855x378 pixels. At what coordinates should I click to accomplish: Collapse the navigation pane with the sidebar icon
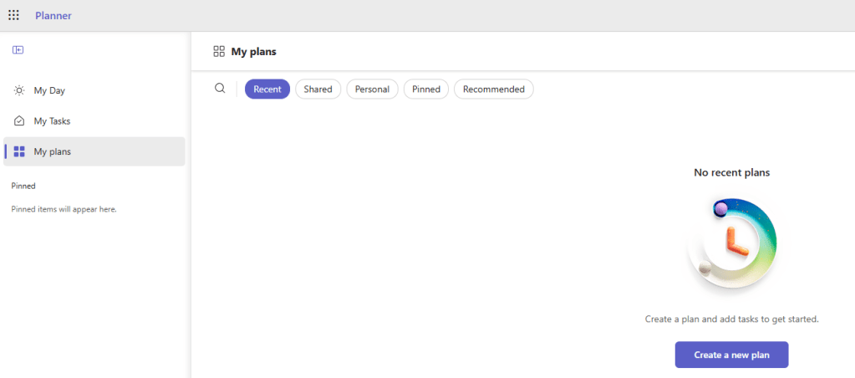[x=18, y=50]
